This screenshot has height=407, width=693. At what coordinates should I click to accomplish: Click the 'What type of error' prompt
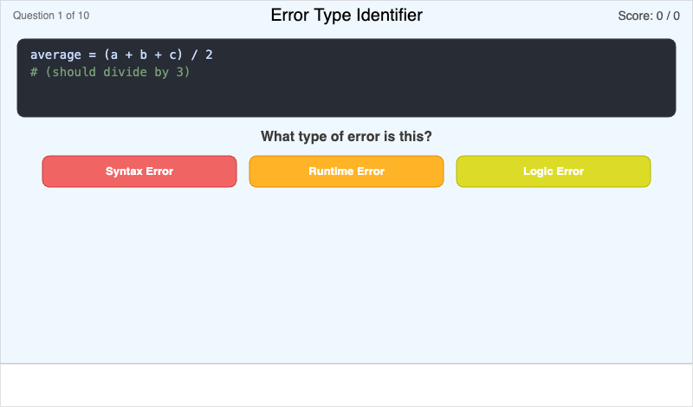click(x=346, y=137)
